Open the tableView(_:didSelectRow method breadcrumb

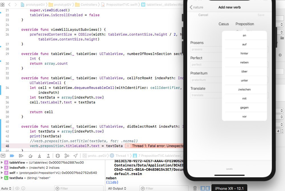tap(162, 5)
